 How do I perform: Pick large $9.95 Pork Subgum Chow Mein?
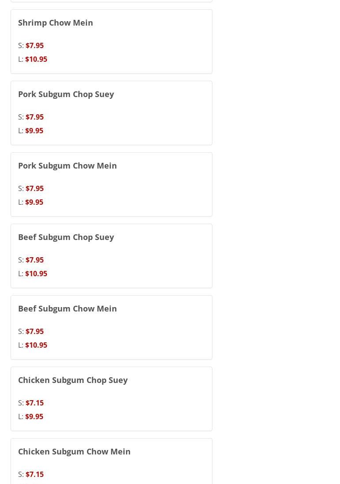click(34, 202)
